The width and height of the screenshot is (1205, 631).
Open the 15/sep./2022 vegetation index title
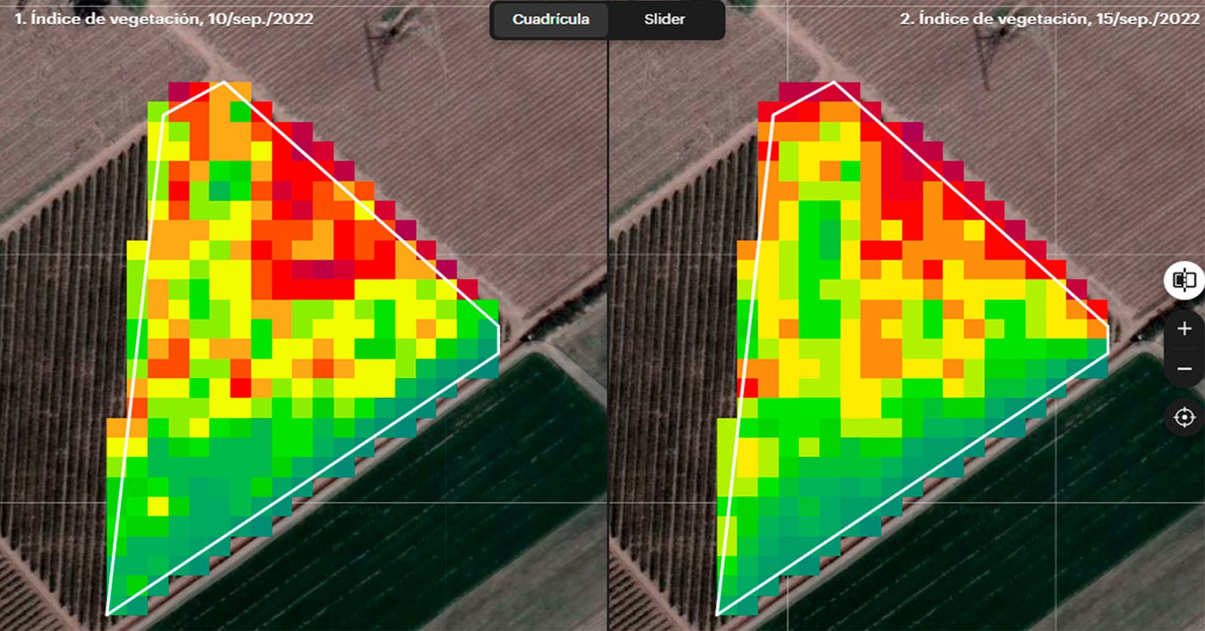(1049, 19)
